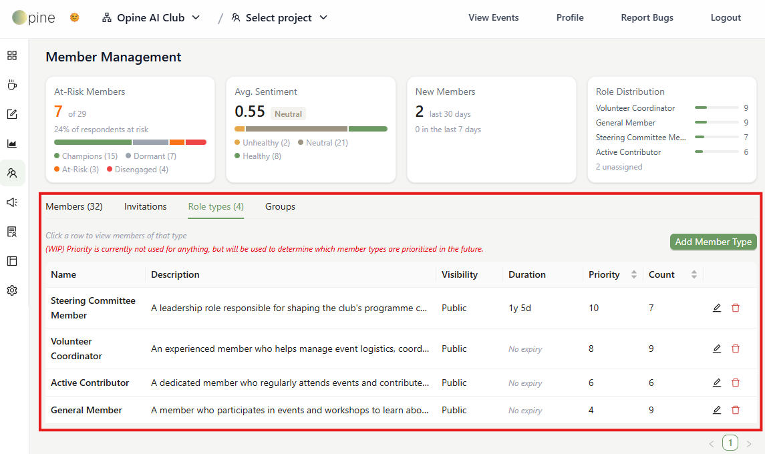Open the analytics chart icon in sidebar
This screenshot has width=765, height=454.
[x=12, y=144]
